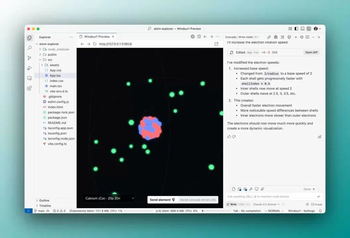
Task: Start a new Cascade conversation with plus
Action: [x=296, y=37]
